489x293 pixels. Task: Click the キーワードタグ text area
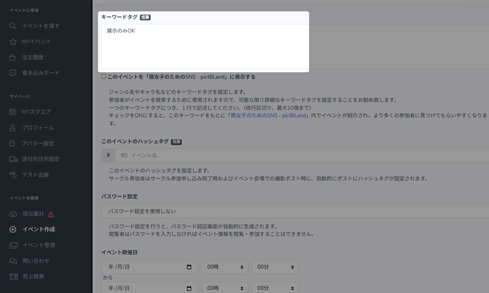point(205,46)
